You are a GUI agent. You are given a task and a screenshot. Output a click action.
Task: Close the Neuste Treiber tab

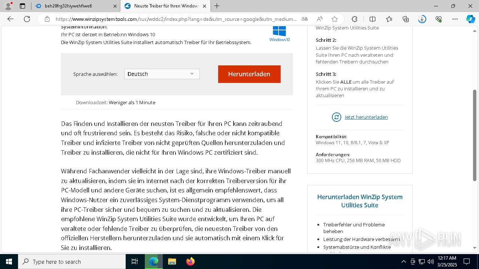tap(204, 6)
